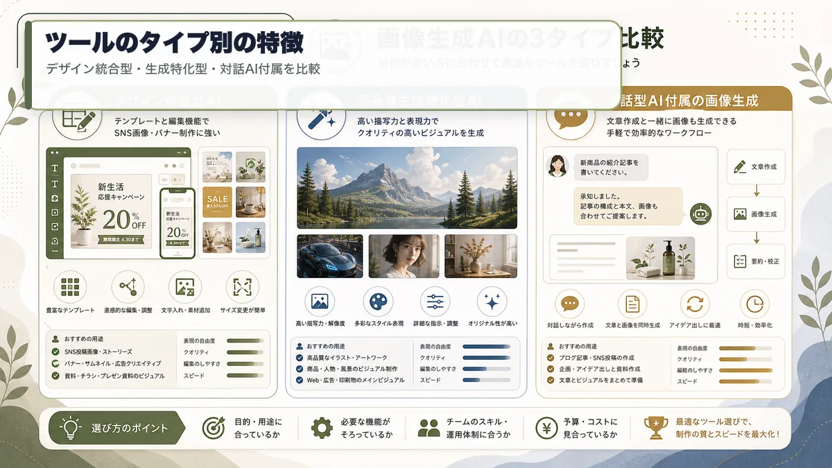Click the subtitle デザイン統合型・生成特化型・対話AI付属を比較

[183, 69]
